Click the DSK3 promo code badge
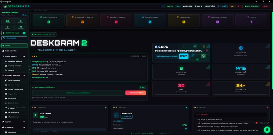273x135 pixels. pos(184,56)
